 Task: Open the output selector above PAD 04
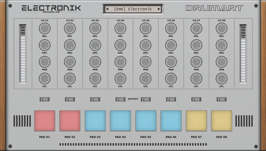pyautogui.click(x=120, y=99)
